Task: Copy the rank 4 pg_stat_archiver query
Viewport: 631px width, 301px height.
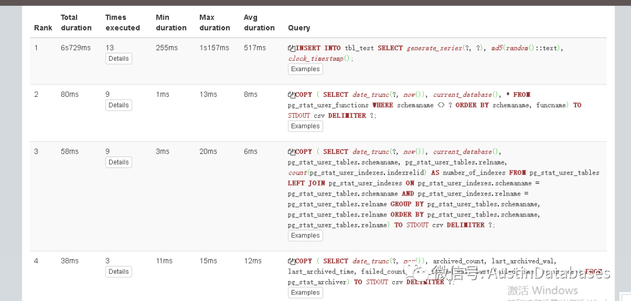Action: click(x=292, y=262)
